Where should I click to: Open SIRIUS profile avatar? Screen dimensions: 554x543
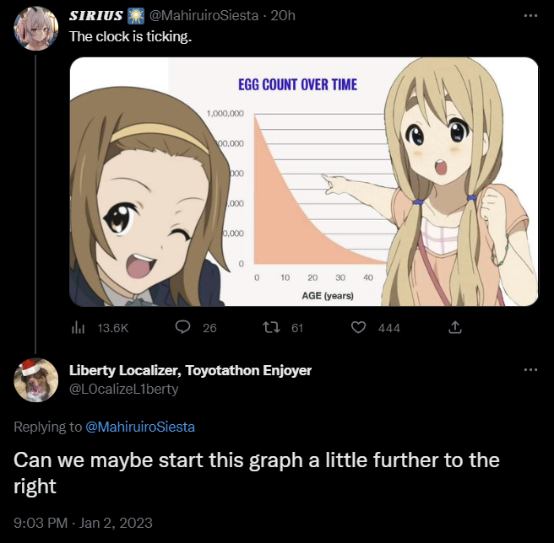coord(36,30)
